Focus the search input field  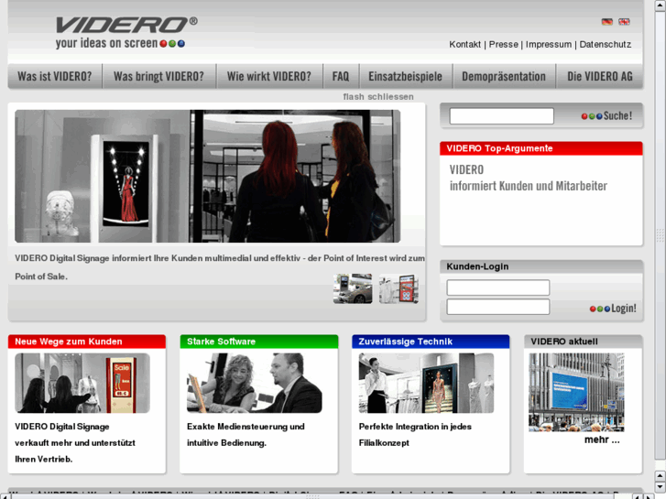pos(502,116)
